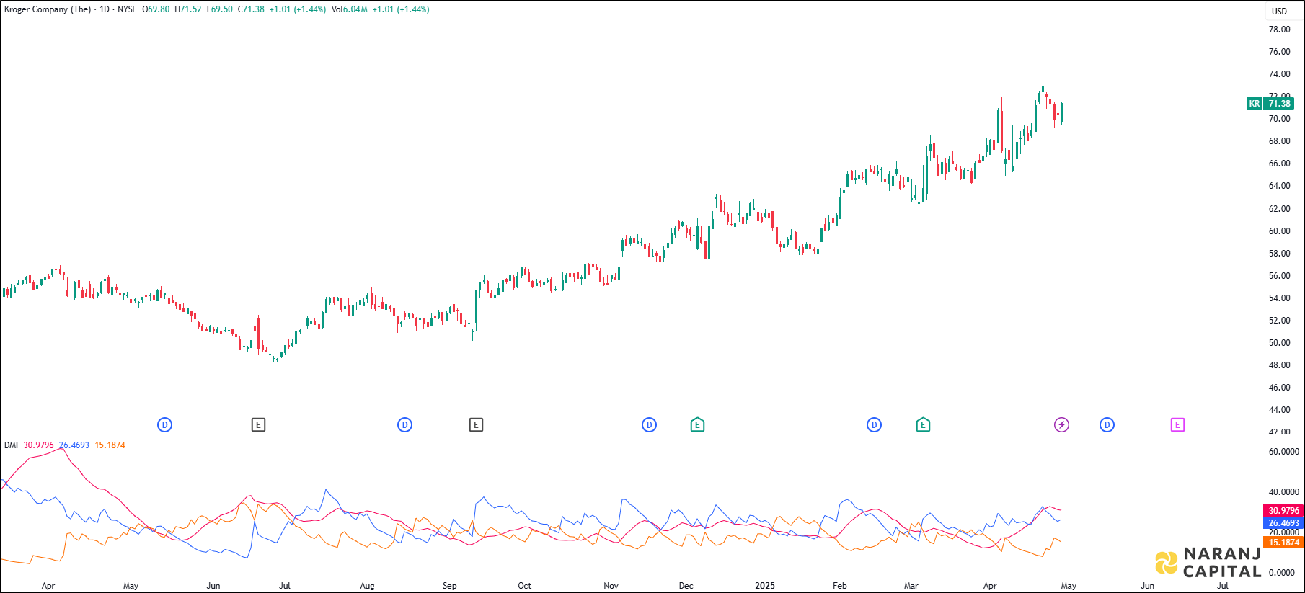Click the open price O69.80 readout
This screenshot has height=593, width=1305.
(156, 9)
